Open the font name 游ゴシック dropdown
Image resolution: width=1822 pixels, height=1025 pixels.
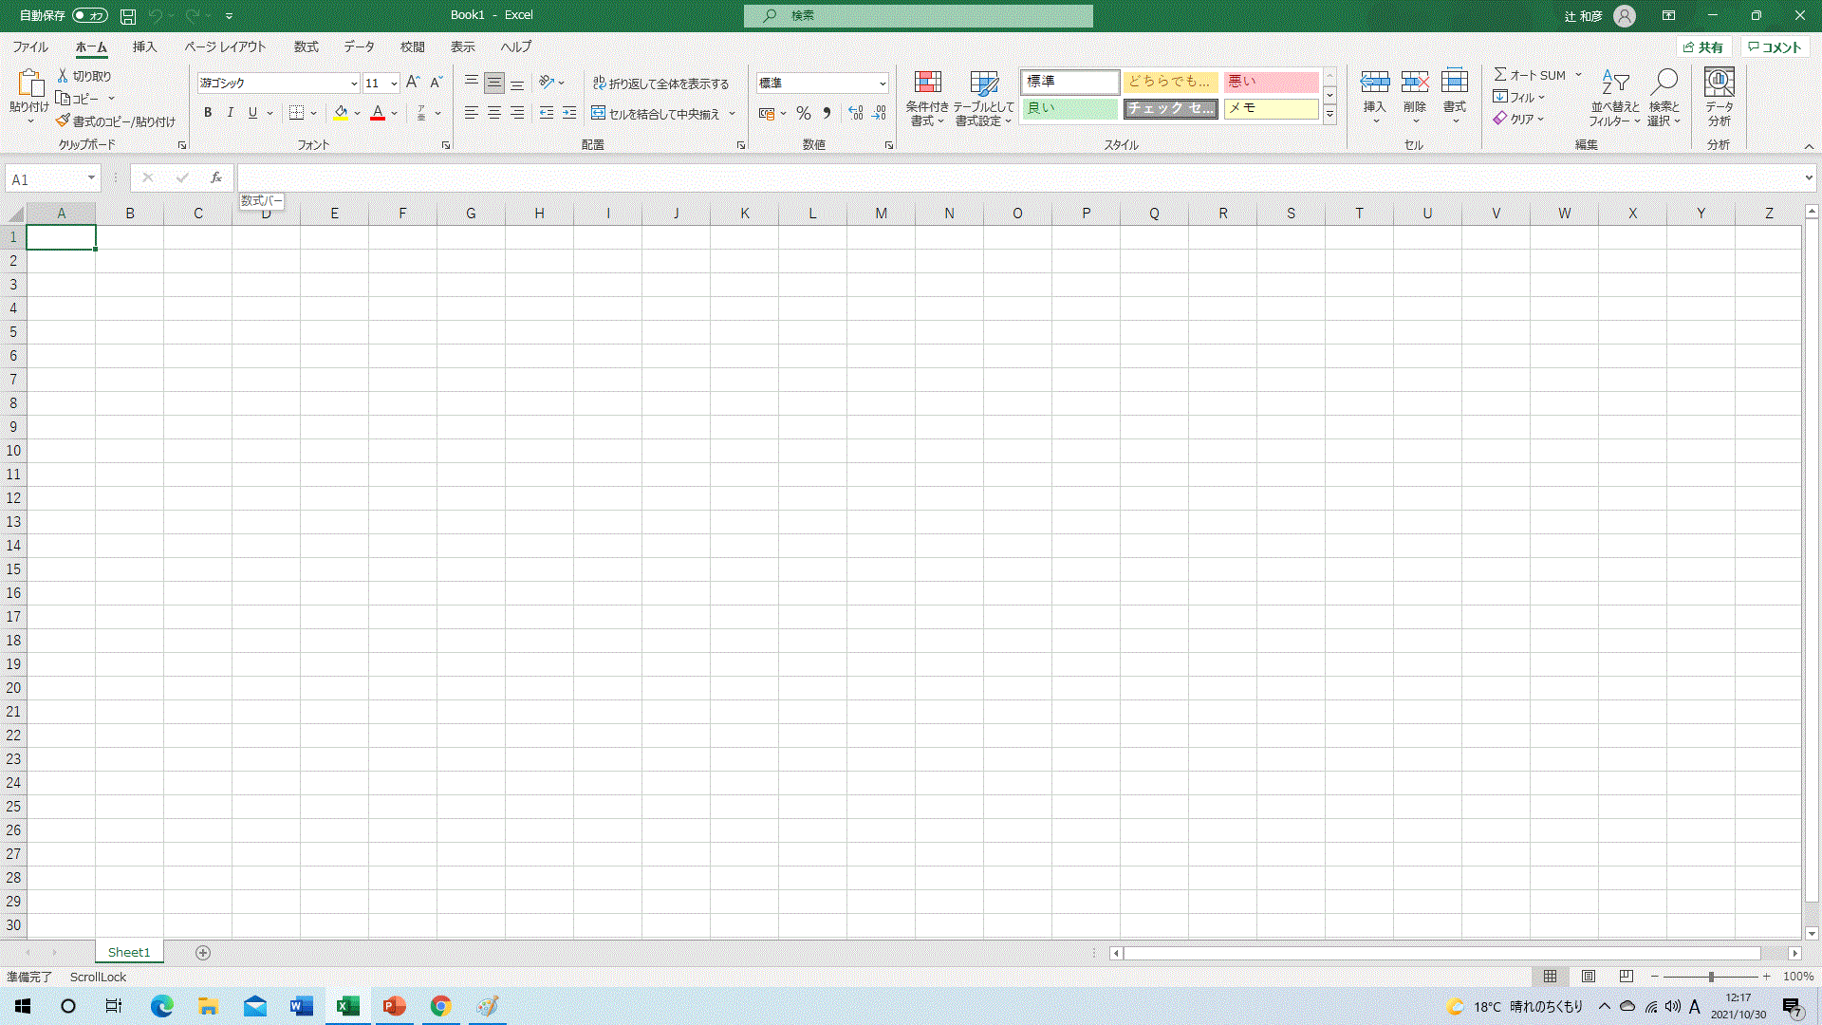click(x=354, y=84)
